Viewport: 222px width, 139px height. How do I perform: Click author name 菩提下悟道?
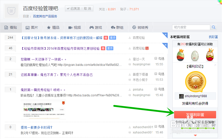pyautogui.click(x=140, y=74)
